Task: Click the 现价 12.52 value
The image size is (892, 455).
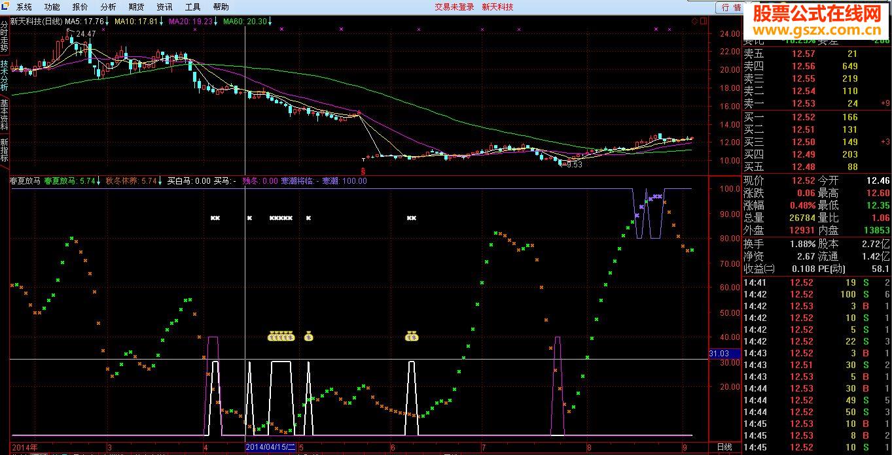Action: 804,180
